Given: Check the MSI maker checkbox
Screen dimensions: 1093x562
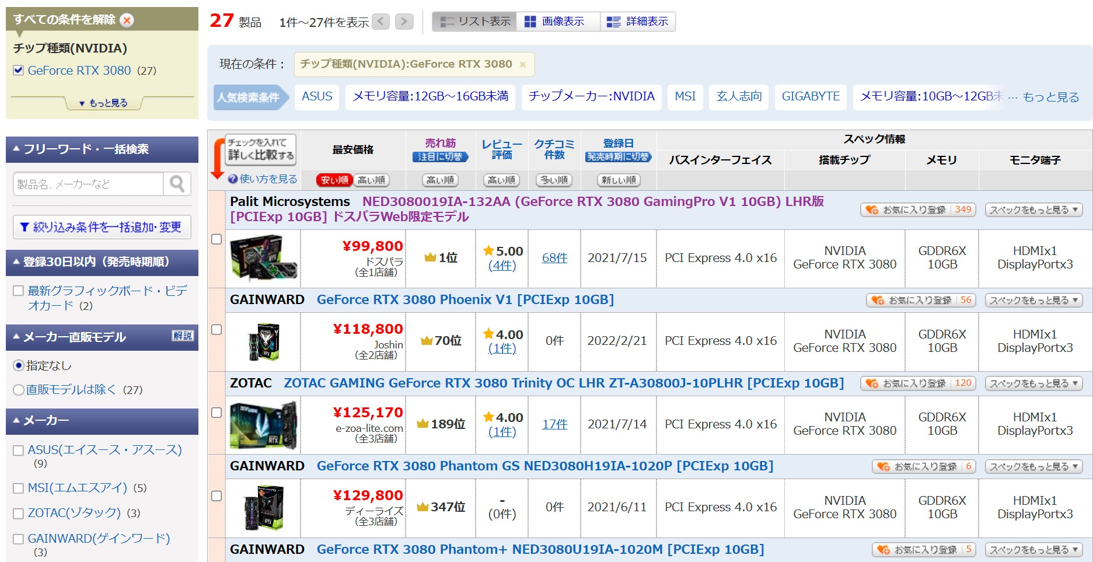Looking at the screenshot, I should pyautogui.click(x=18, y=488).
